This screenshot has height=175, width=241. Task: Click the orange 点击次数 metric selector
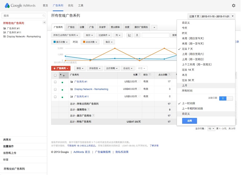point(90,42)
